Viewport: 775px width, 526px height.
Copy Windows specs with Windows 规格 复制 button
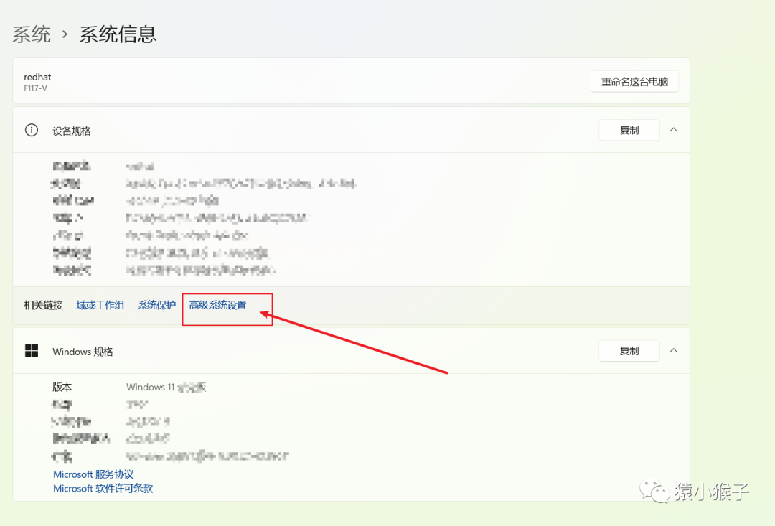click(x=629, y=351)
